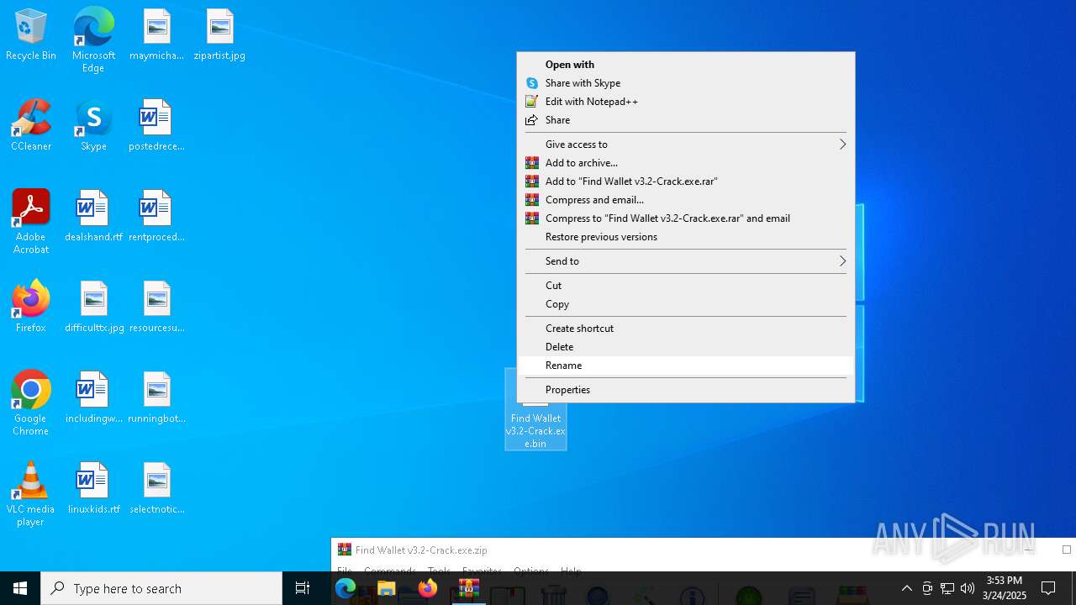Select the postedrece Word document
1076x605 pixels.
click(x=156, y=125)
